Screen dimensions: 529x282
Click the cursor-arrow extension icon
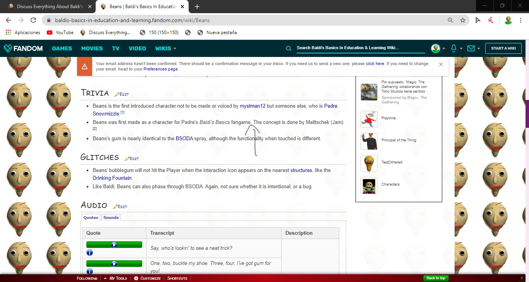pos(478,20)
